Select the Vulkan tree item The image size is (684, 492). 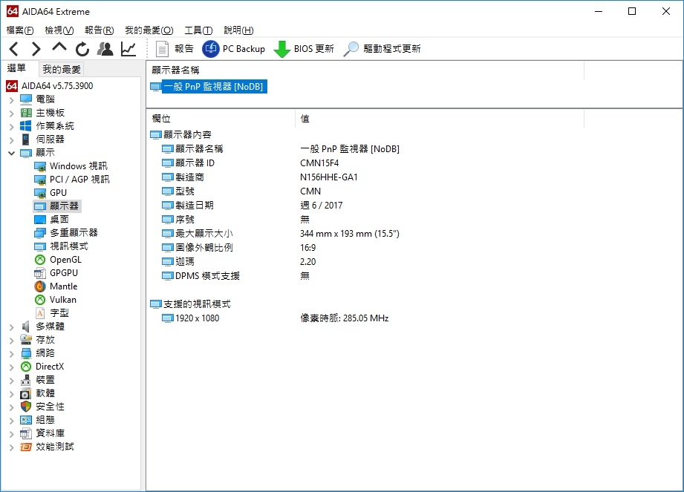[x=56, y=300]
